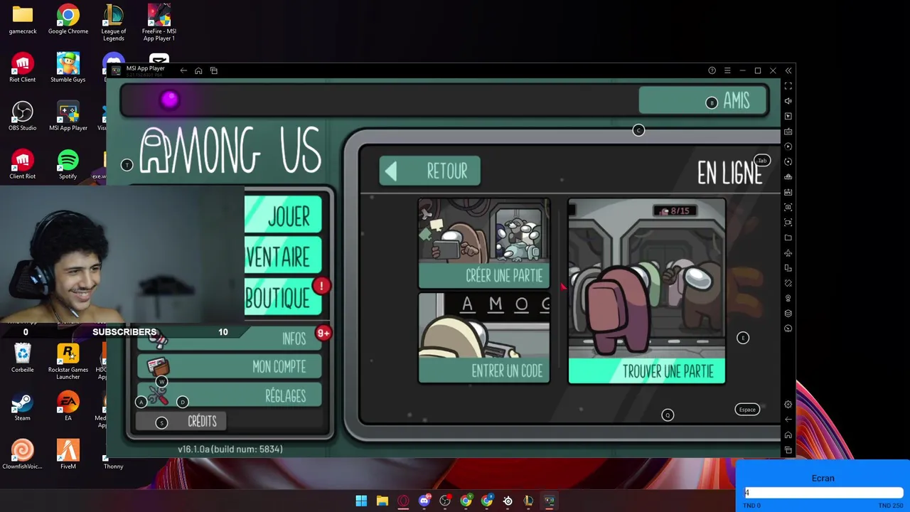Click the Tab key overlay

point(762,161)
